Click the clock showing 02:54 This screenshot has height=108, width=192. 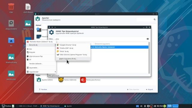(160, 106)
